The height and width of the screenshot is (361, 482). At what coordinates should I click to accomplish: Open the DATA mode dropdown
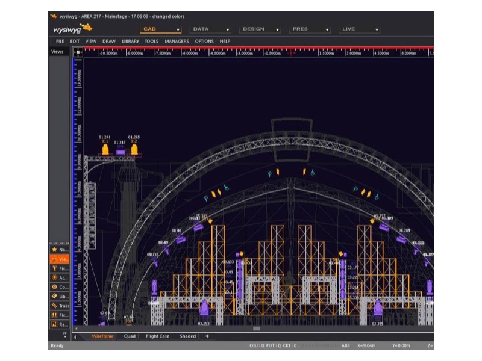point(211,29)
